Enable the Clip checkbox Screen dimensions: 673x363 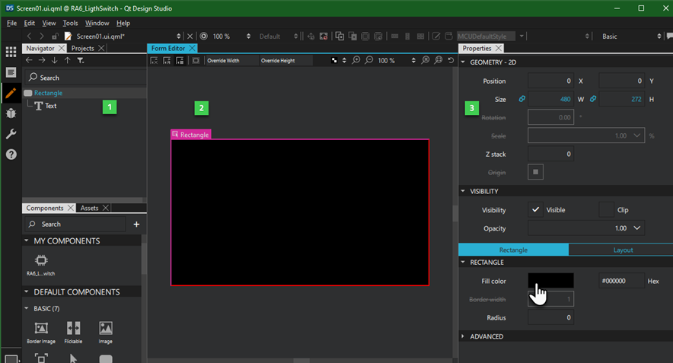[606, 209]
